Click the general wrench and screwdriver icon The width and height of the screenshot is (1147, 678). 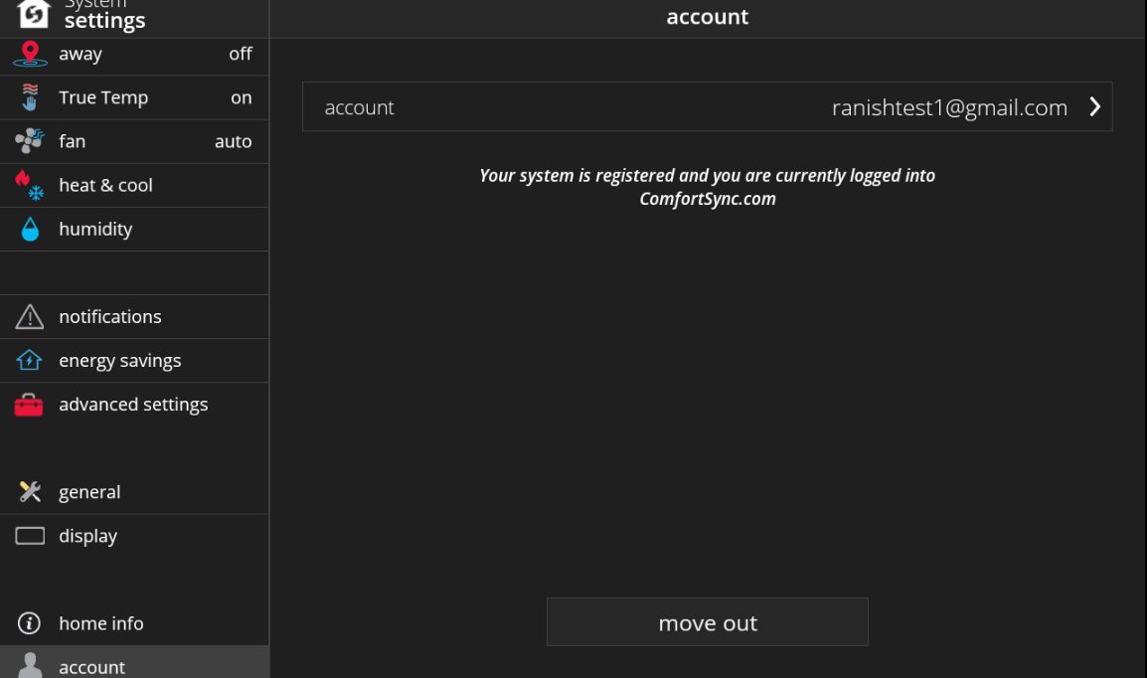coord(29,491)
